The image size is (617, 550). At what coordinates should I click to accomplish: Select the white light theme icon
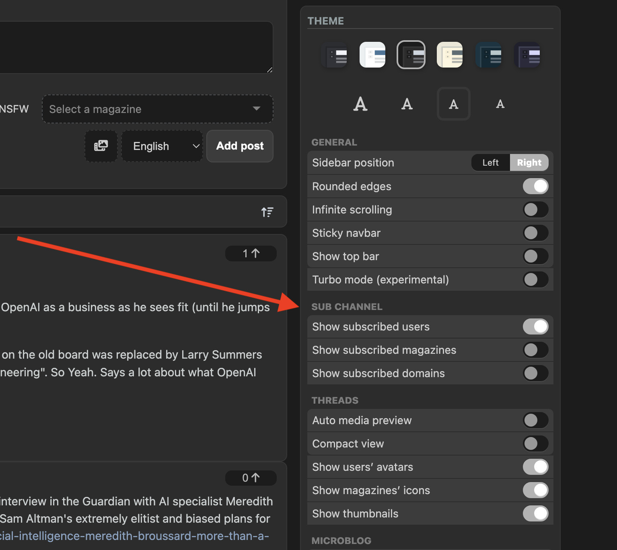coord(372,55)
